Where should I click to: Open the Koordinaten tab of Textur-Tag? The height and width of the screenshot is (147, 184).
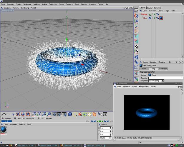(163, 69)
